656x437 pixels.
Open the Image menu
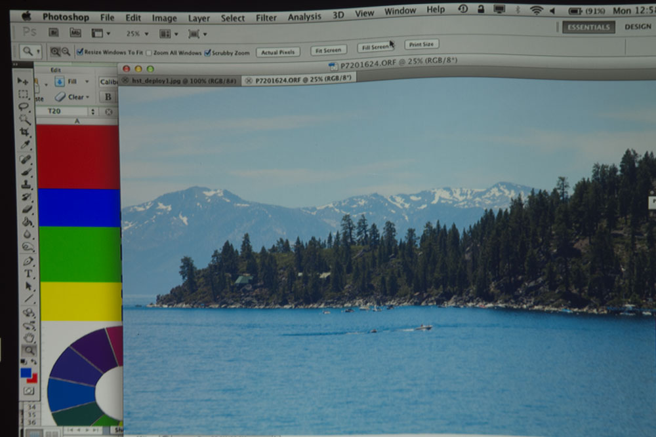pyautogui.click(x=164, y=18)
